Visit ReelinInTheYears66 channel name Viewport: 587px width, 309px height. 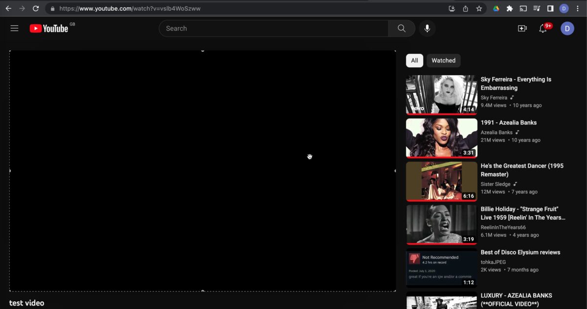[x=503, y=227]
